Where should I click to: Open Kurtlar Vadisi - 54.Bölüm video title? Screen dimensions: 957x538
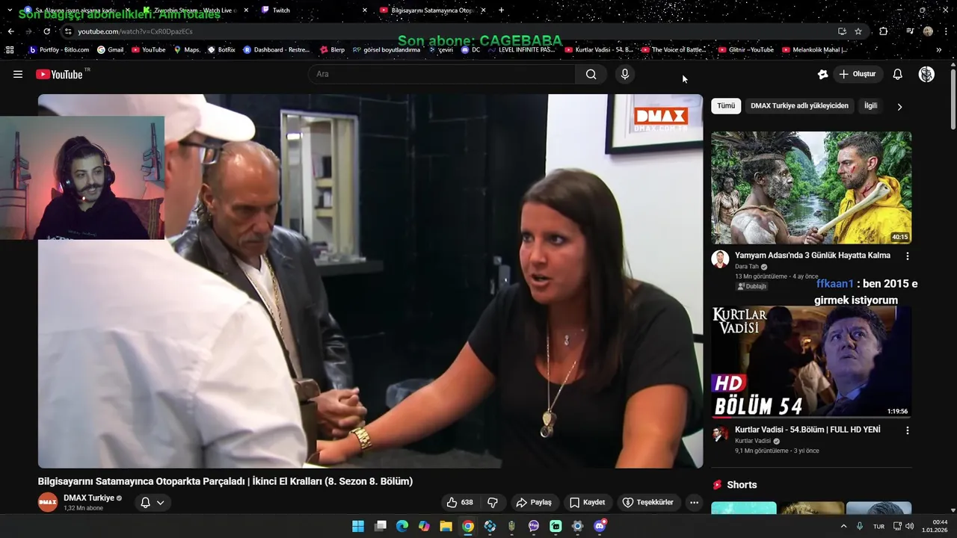(807, 430)
